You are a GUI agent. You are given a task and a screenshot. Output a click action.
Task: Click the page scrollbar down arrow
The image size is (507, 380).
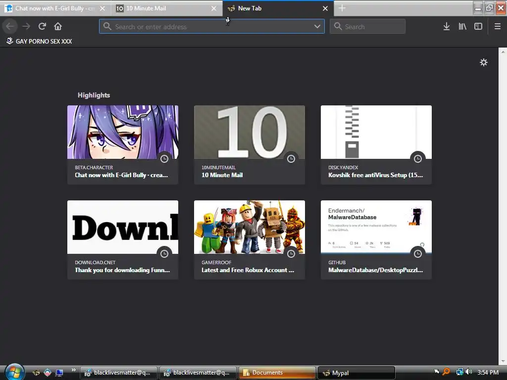click(503, 361)
